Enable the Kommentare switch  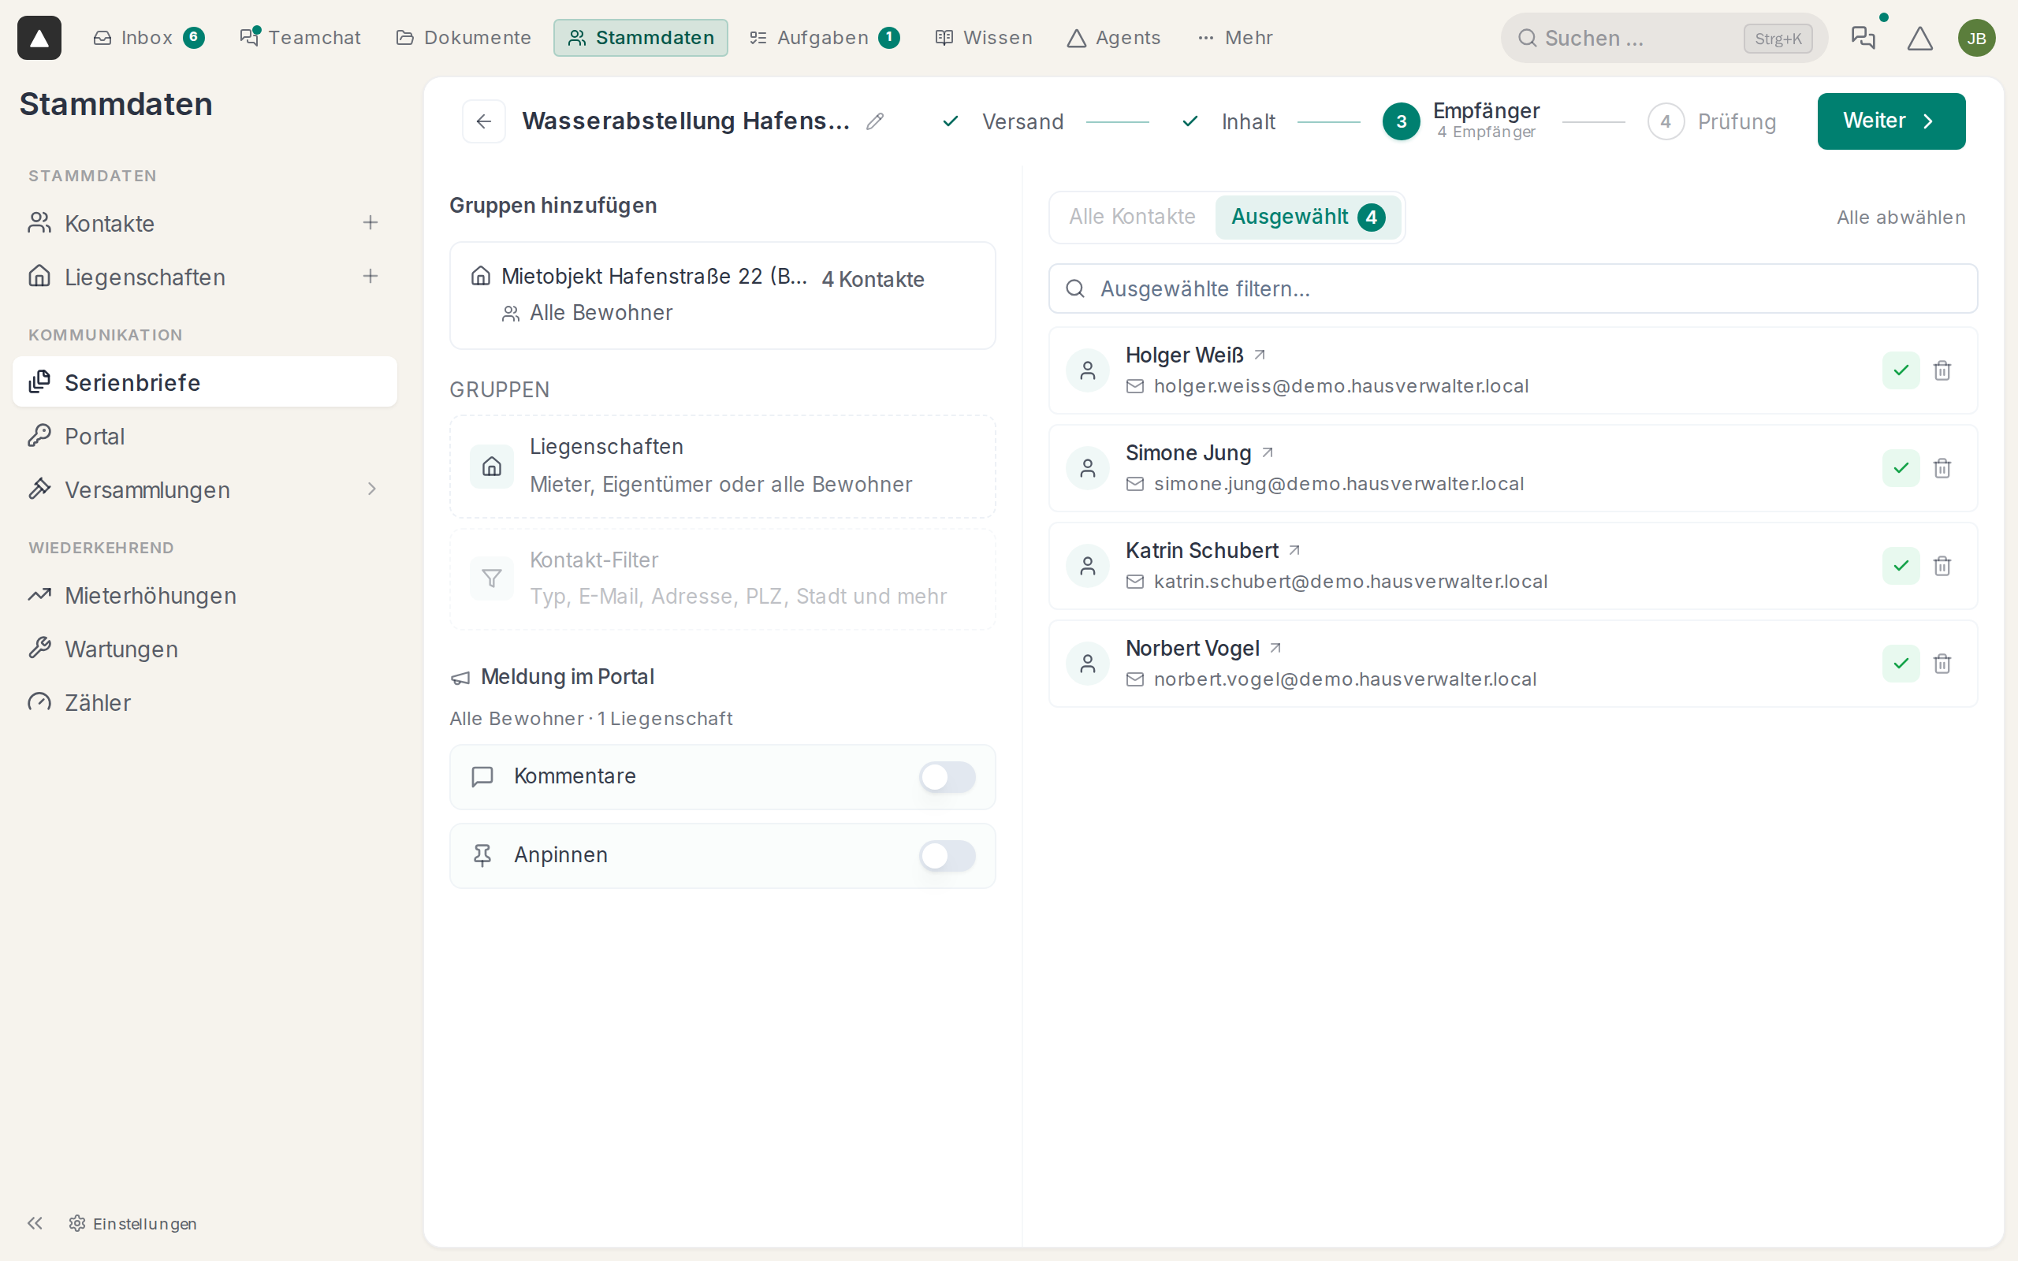click(x=948, y=776)
